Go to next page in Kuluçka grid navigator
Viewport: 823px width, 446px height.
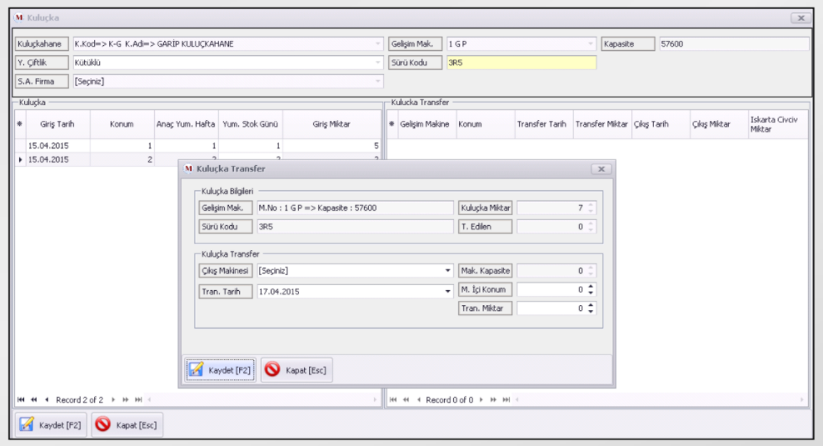126,400
